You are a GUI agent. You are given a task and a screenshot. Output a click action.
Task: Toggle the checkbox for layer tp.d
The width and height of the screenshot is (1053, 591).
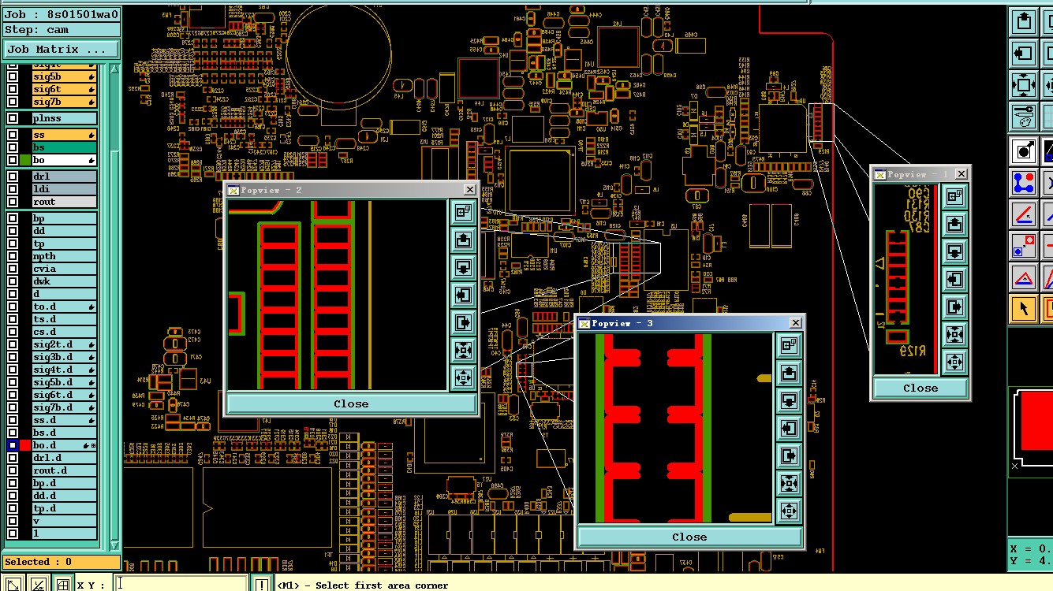tap(13, 508)
